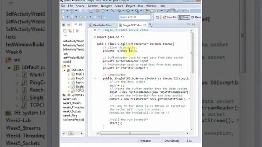Click Collapse All in Package Explorer
The height and width of the screenshot is (147, 262).
tap(65, 31)
